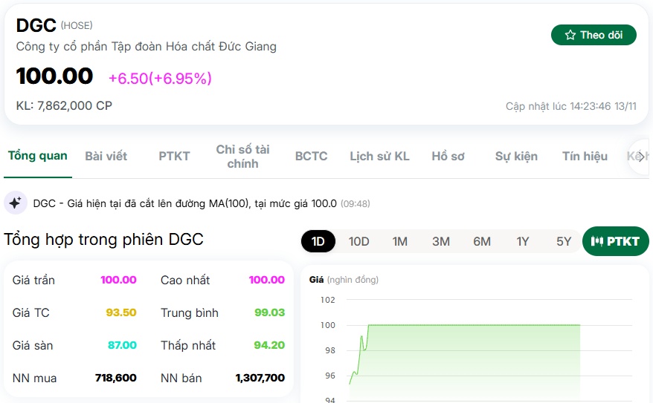Click the Cao nhất value 100.00
The height and width of the screenshot is (403, 653).
[267, 280]
